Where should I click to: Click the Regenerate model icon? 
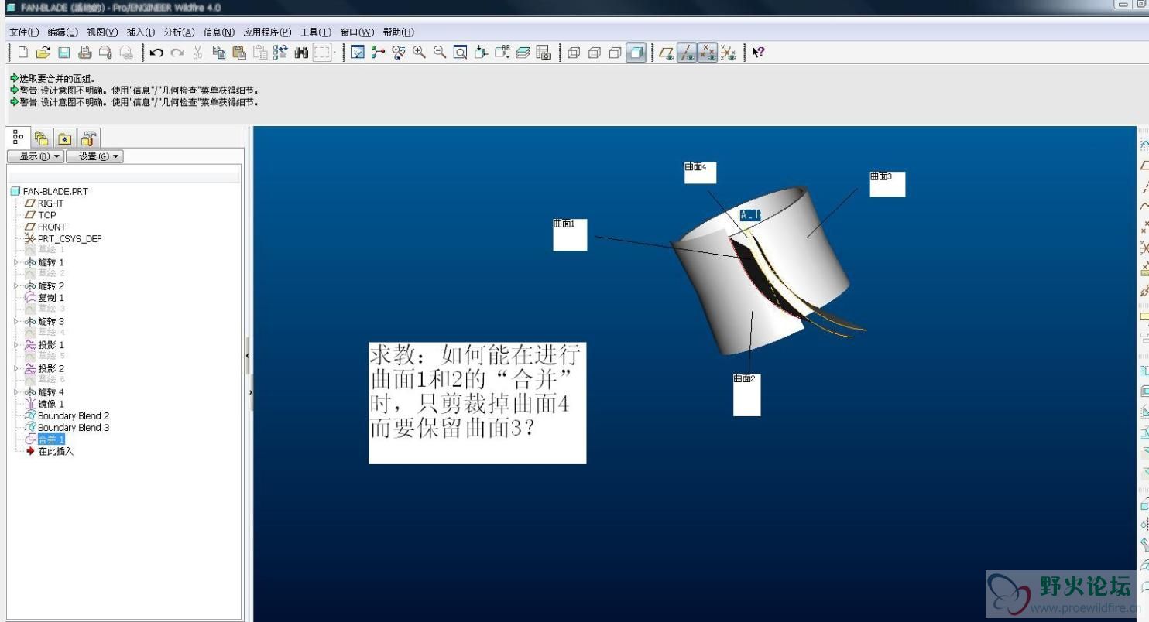pos(280,53)
